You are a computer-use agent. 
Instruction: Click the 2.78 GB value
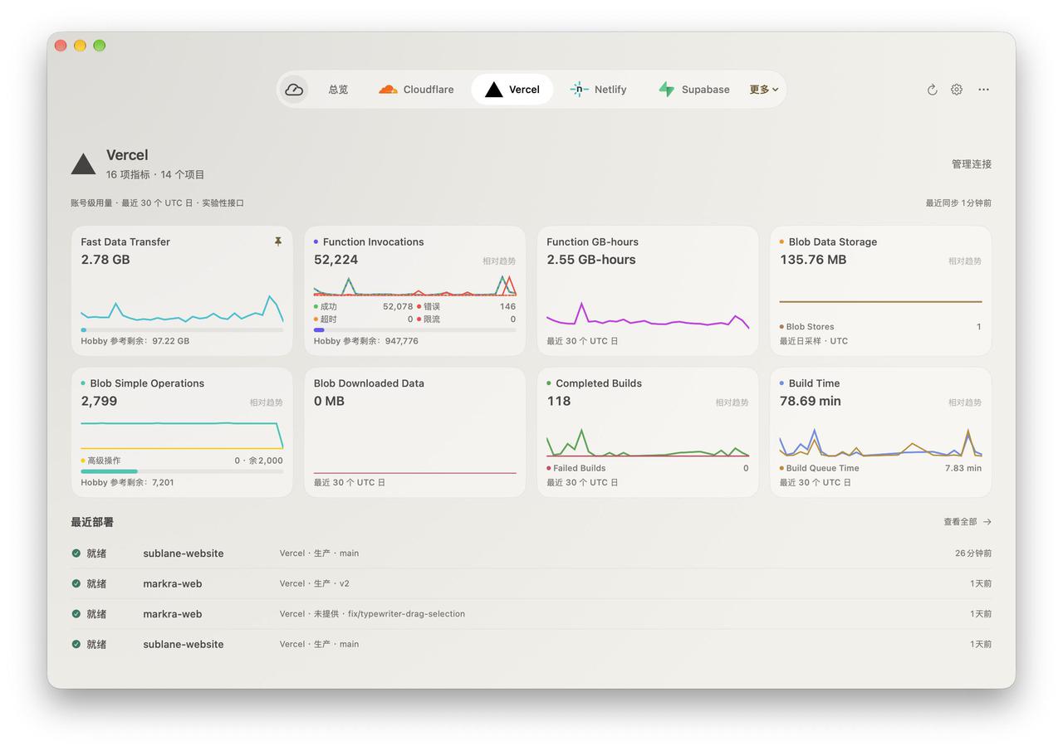click(105, 260)
